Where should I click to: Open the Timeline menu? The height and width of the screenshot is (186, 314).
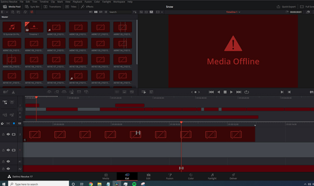pos(44,2)
